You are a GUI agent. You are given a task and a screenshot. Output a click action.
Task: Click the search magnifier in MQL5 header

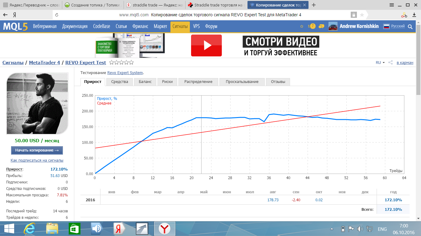pos(410,27)
